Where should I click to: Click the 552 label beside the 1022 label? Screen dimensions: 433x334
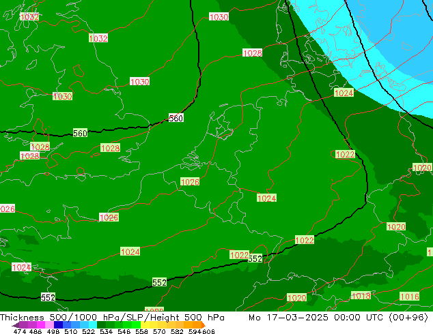[255, 258]
